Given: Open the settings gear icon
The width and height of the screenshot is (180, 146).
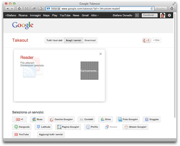Looking at the screenshot, I should [x=169, y=15].
